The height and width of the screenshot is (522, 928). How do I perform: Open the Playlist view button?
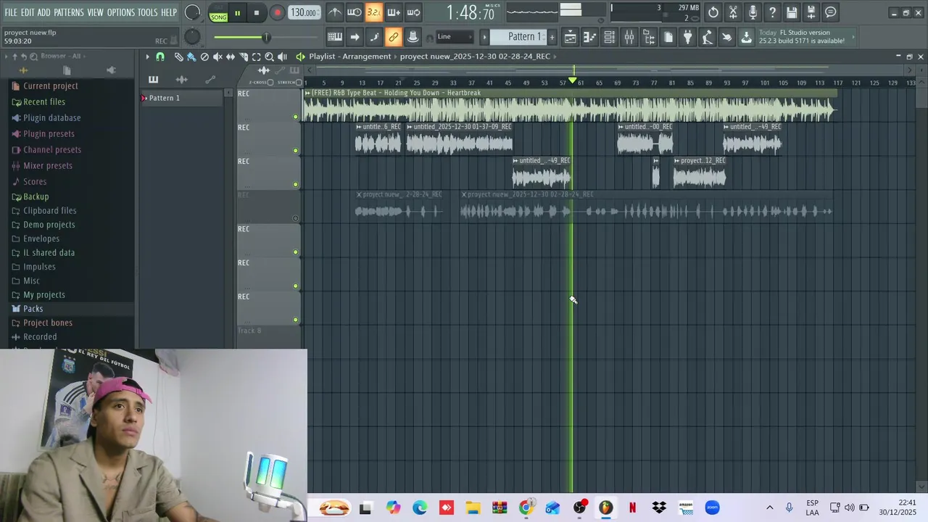tap(571, 37)
